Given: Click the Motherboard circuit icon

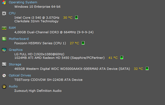Looking at the screenshot, I should [x=4, y=39].
